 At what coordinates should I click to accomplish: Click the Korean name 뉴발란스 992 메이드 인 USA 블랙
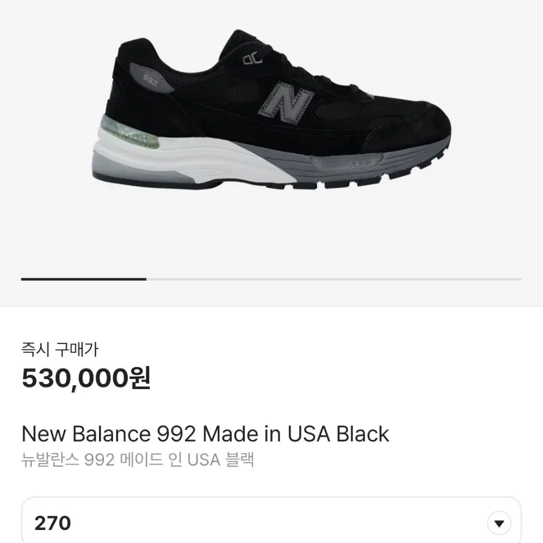[137, 460]
